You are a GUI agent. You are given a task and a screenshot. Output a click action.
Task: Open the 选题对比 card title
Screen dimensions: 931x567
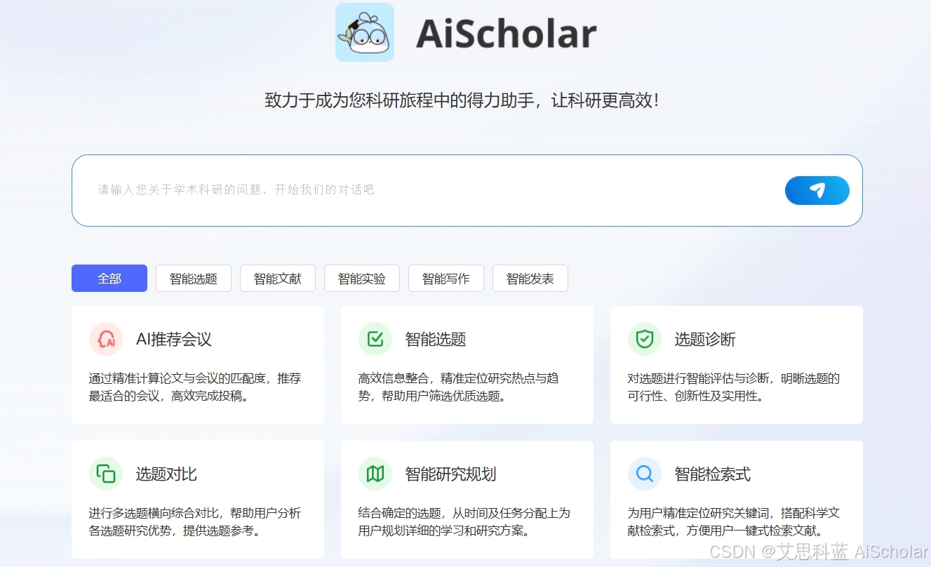(166, 474)
